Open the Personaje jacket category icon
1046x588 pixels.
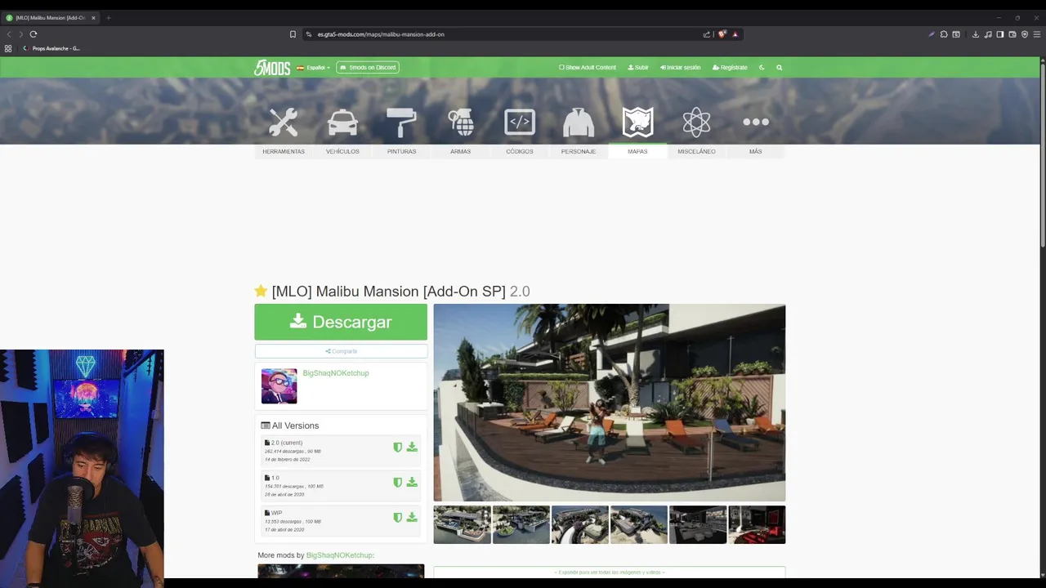pos(579,122)
